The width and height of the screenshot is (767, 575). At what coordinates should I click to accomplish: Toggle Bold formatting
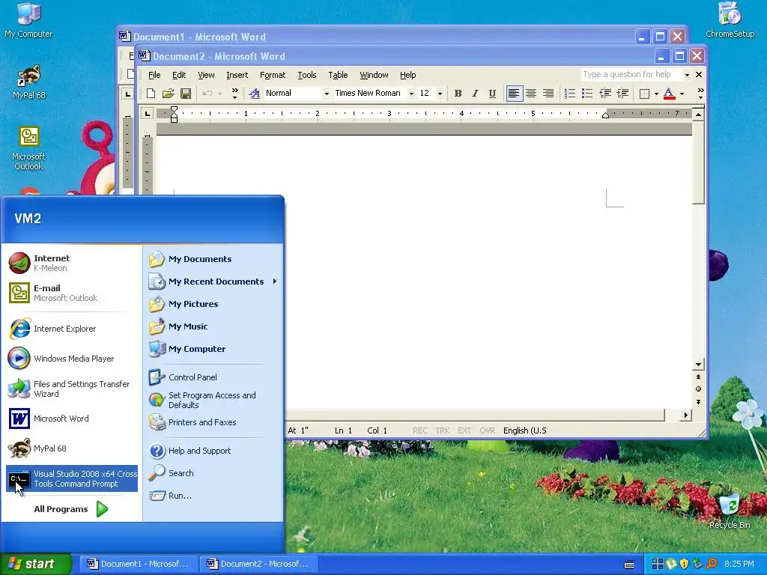(458, 94)
